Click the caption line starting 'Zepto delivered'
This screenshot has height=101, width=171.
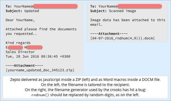pos(85,80)
